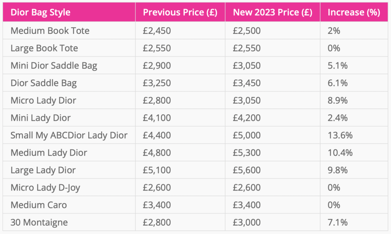
Task: Click the 'Mini Dior Saddle Bag' cell
Action: pyautogui.click(x=54, y=66)
